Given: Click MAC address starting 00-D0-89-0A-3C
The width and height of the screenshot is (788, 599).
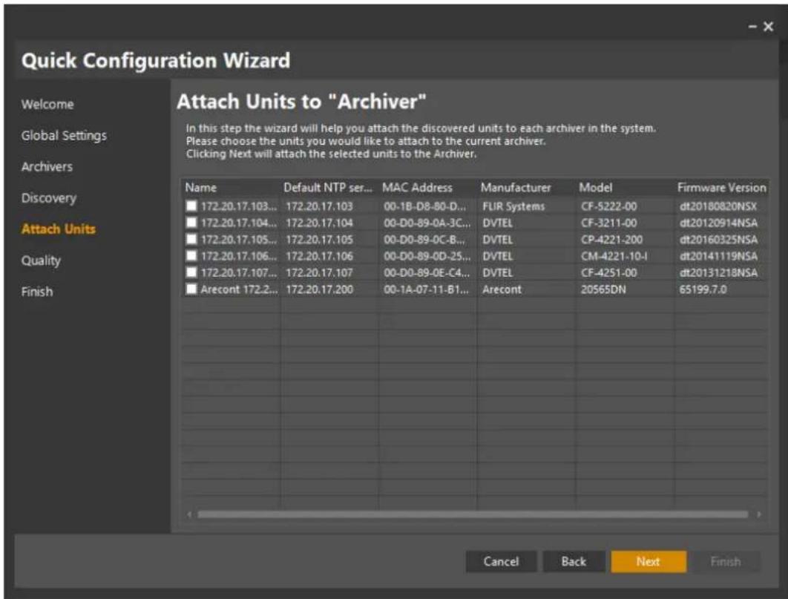Looking at the screenshot, I should coord(427,223).
